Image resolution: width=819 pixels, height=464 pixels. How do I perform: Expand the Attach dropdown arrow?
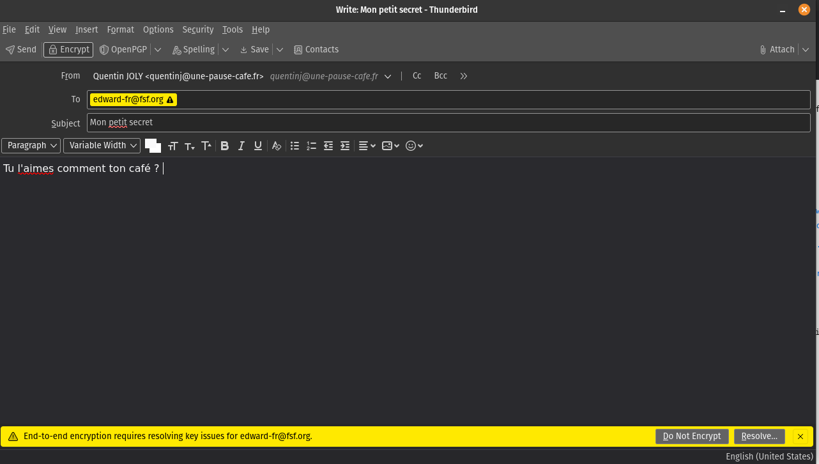coord(806,50)
